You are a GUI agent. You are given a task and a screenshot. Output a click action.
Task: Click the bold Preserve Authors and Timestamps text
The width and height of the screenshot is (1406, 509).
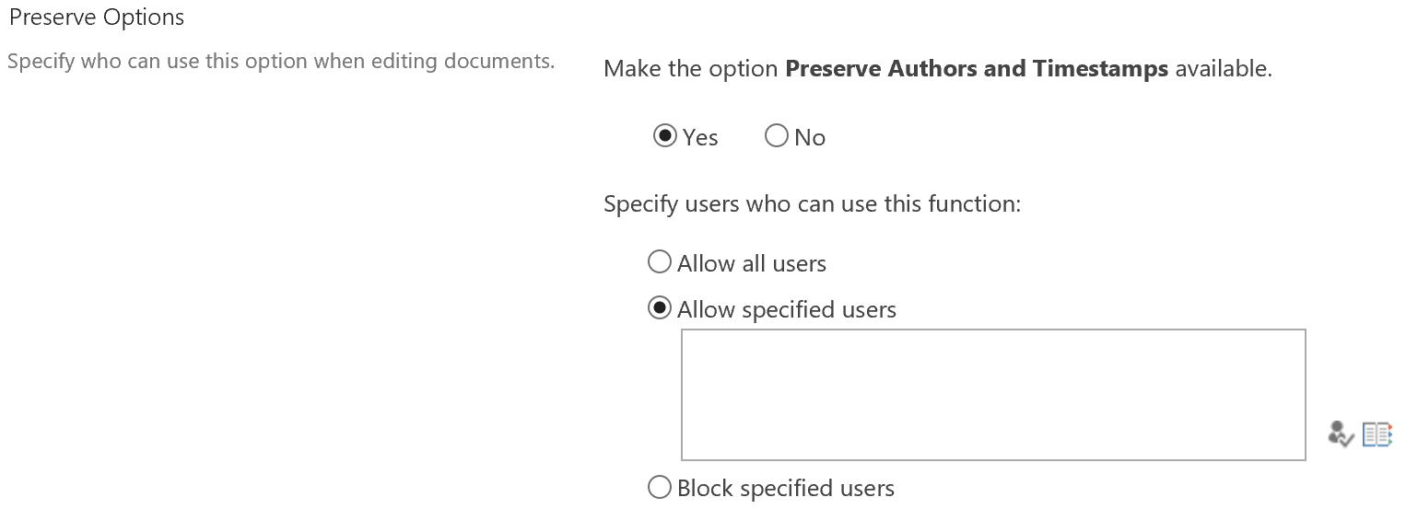pos(977,68)
